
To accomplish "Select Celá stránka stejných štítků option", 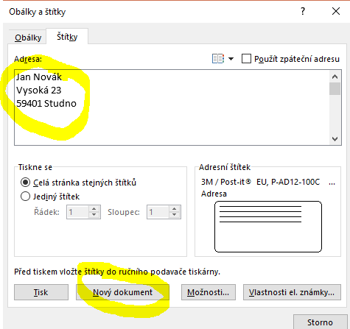I will point(26,183).
